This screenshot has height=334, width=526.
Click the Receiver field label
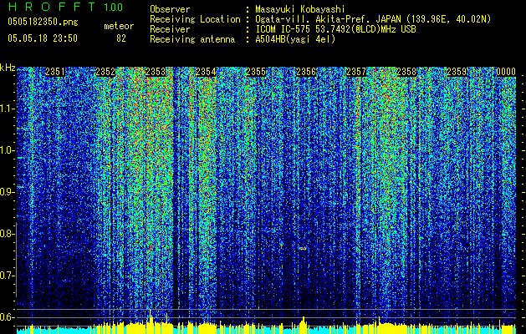(170, 29)
